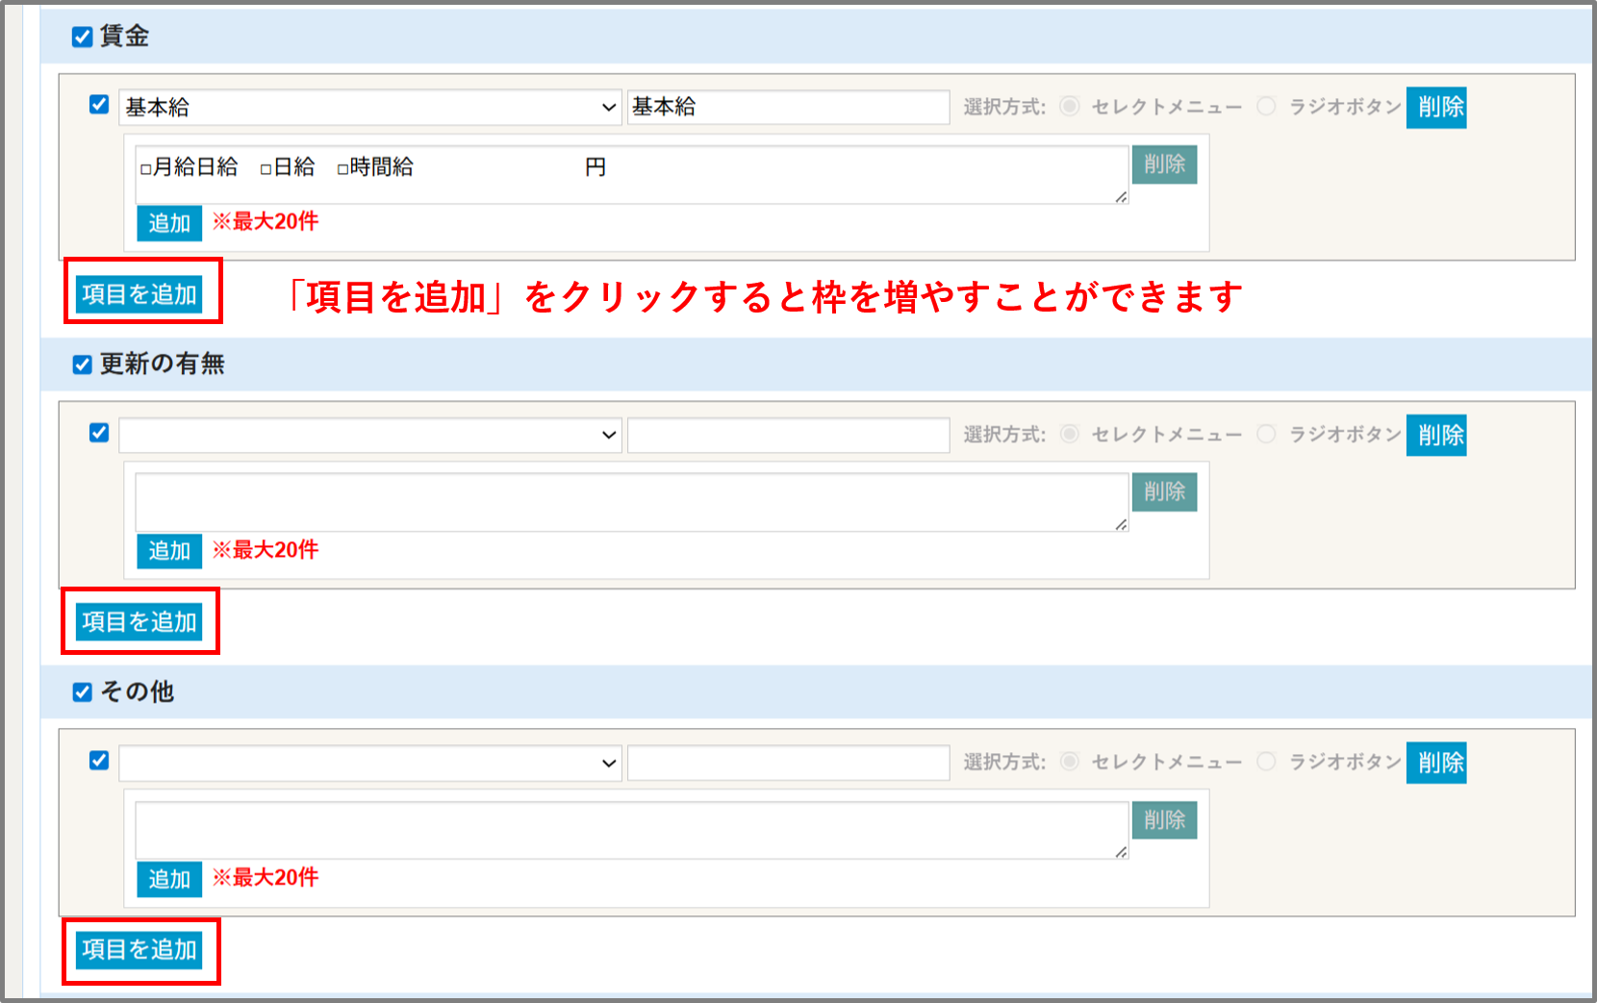
Task: Click 追加 button under 更新の有無 textarea
Action: [169, 551]
